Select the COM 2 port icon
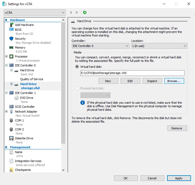This screenshot has width=195, height=185. (x=11, y=129)
